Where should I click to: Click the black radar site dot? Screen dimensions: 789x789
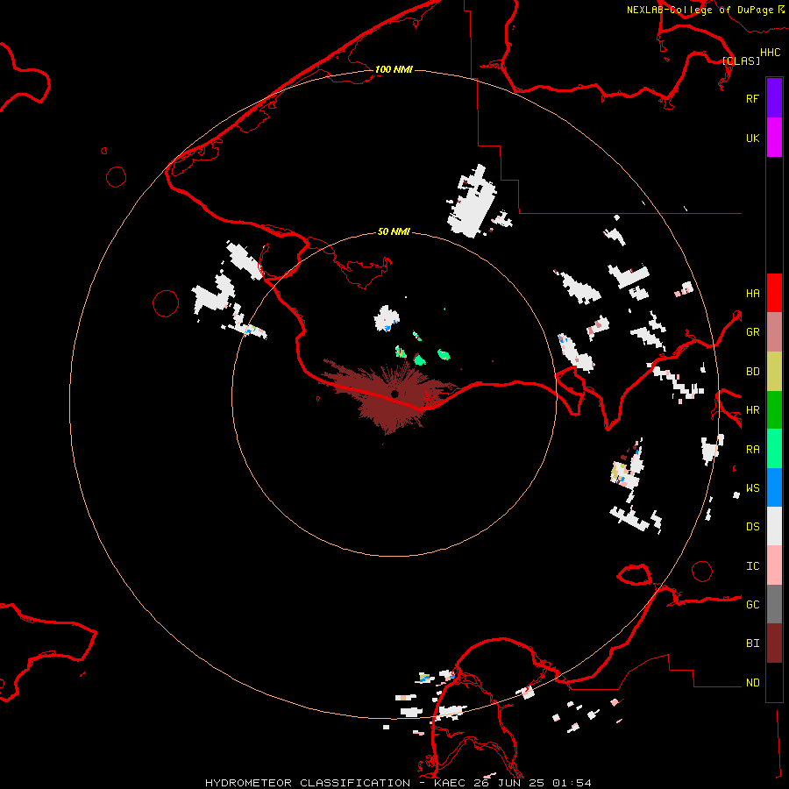coord(395,394)
